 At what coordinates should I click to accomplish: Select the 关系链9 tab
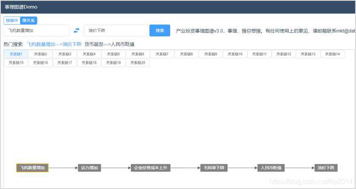(x=211, y=54)
